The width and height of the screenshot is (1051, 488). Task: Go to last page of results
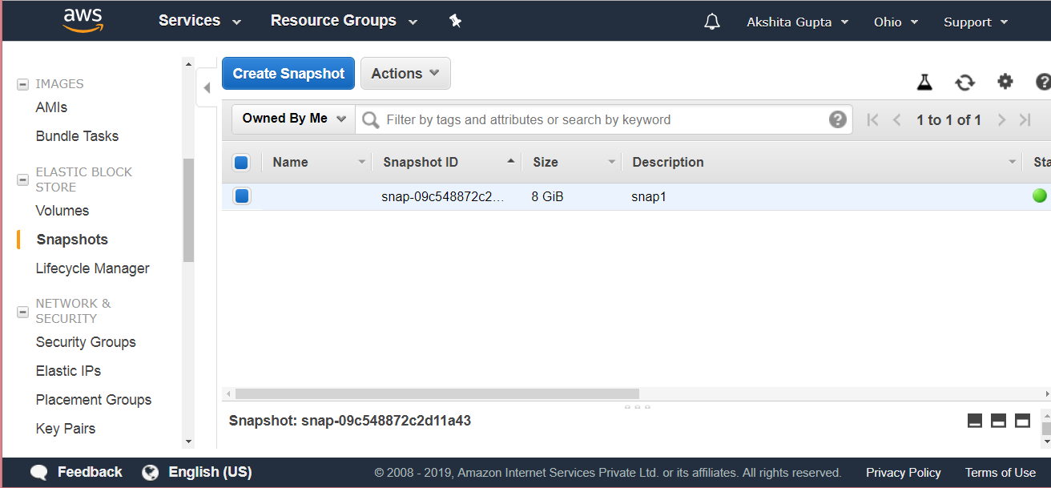tap(1025, 119)
